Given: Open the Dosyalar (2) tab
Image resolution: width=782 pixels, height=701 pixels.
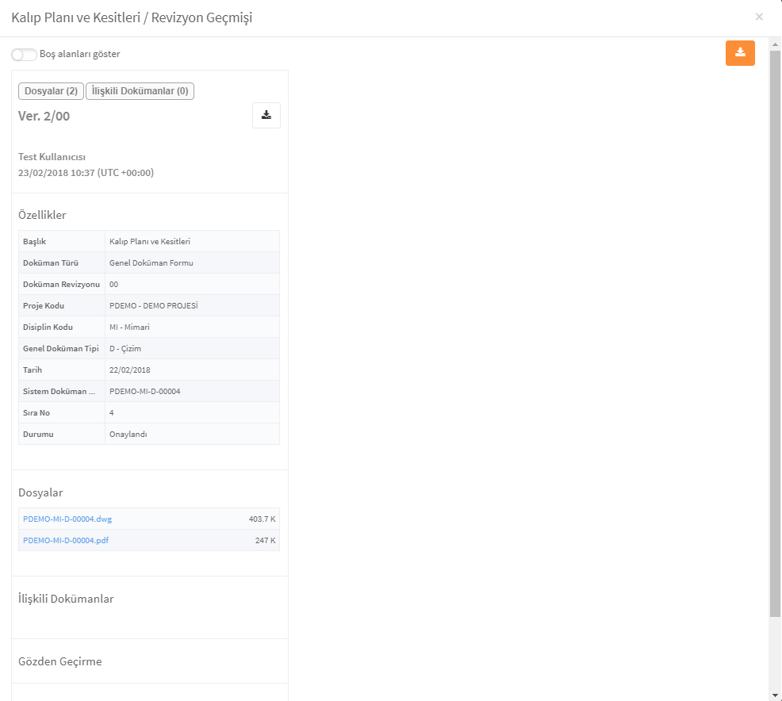Looking at the screenshot, I should (x=51, y=90).
